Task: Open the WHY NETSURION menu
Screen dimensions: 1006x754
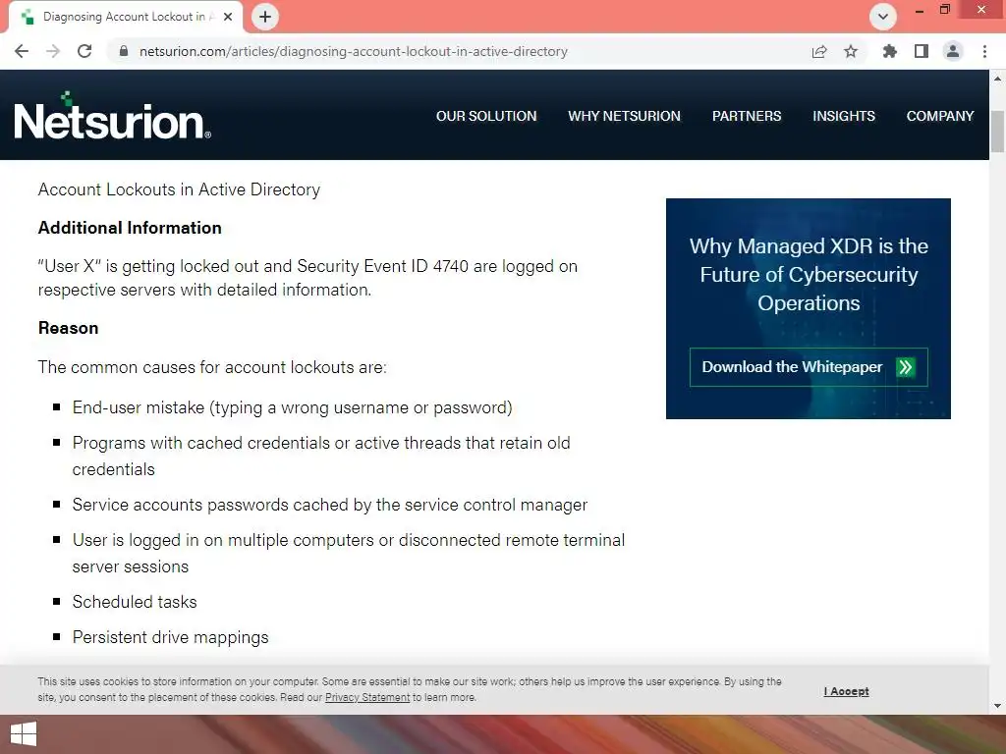Action: (624, 116)
